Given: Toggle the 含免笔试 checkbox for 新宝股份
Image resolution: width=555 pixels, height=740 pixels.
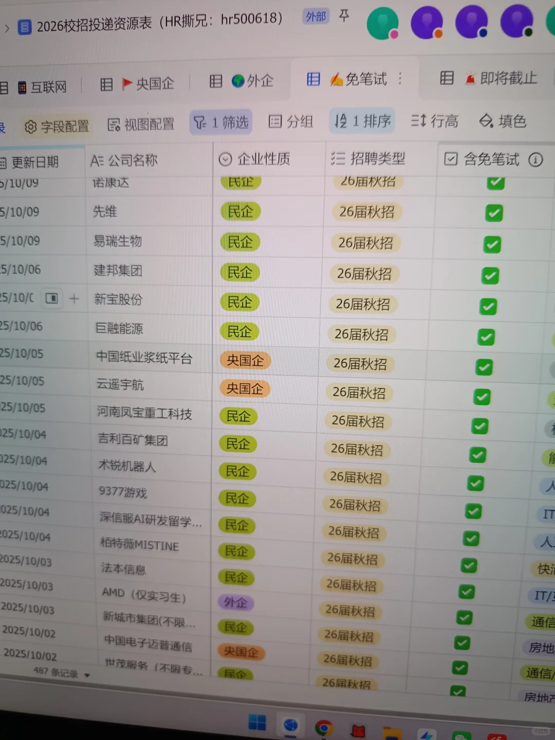Looking at the screenshot, I should 488,307.
